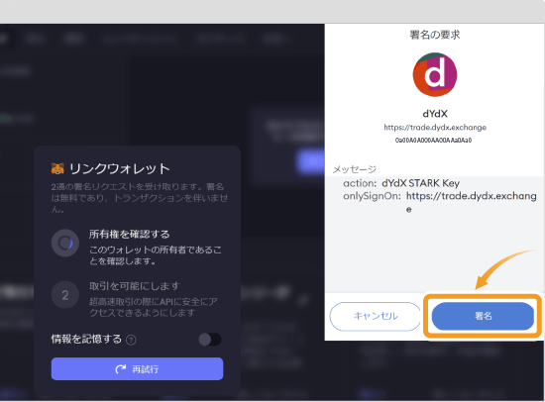
Task: Click the キャンセル button in MetaMask
Action: point(376,316)
